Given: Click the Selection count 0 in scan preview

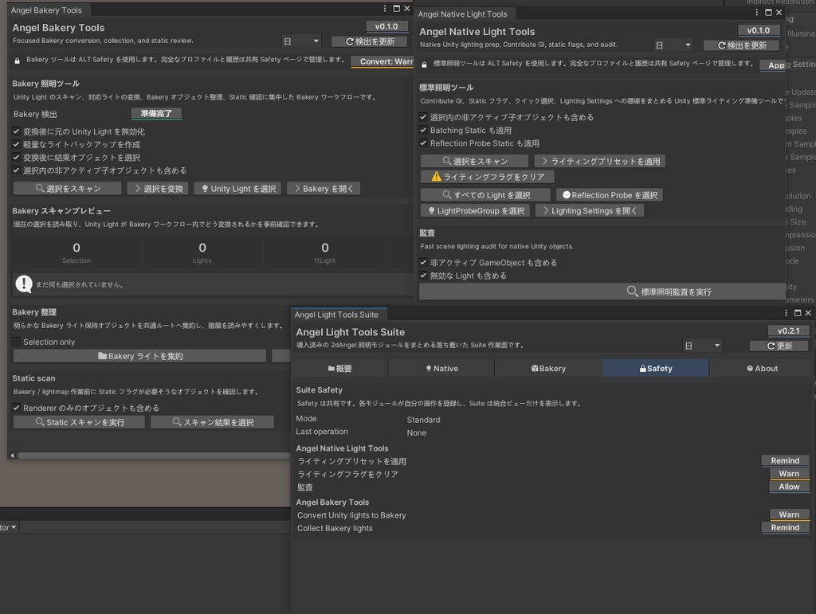Looking at the screenshot, I should tap(76, 248).
